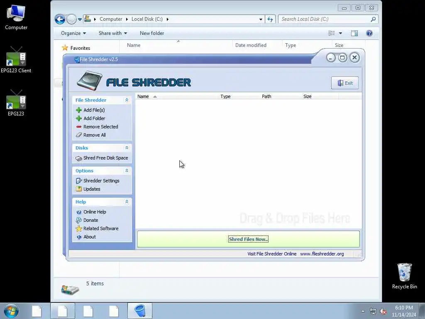425x319 pixels.
Task: Click the New folder toolbar button
Action: click(152, 33)
